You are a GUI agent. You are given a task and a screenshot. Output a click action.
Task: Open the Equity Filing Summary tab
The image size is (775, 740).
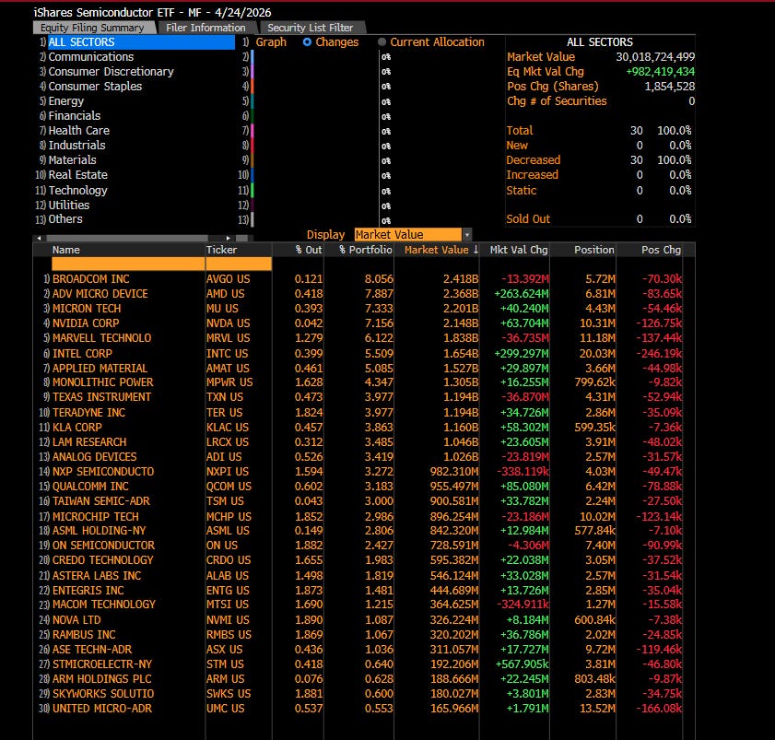(x=93, y=28)
